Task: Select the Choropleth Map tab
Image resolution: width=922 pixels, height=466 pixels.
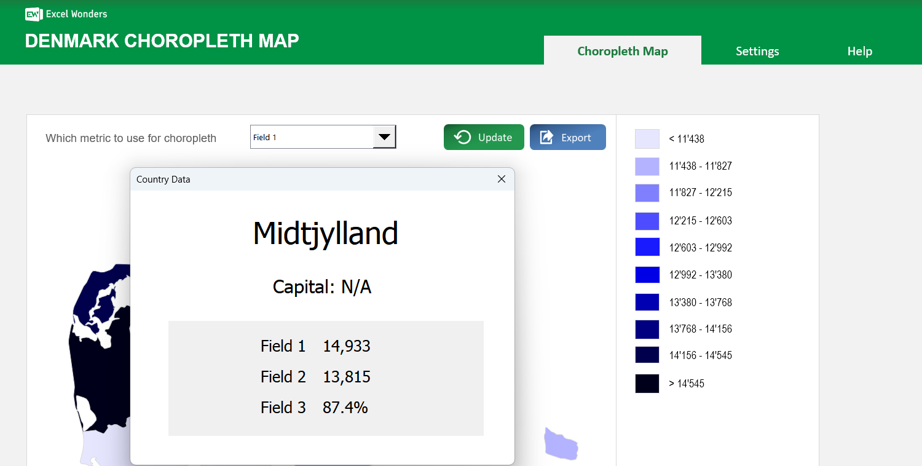Action: [x=622, y=51]
